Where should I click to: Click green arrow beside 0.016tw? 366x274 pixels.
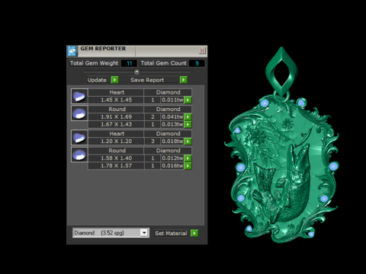point(188,166)
